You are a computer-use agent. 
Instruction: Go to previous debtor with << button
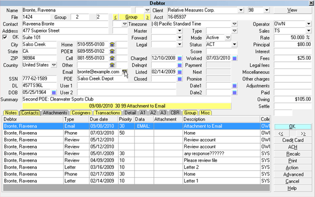281,134
